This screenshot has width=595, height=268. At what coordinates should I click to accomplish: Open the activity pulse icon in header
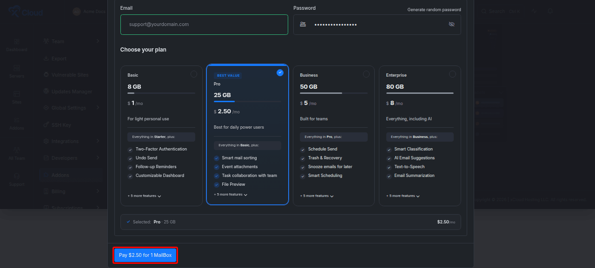(534, 11)
